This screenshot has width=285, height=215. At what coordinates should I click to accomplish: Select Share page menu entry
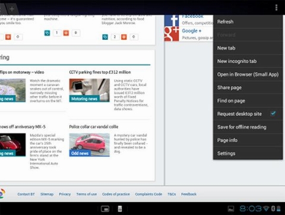(x=248, y=88)
